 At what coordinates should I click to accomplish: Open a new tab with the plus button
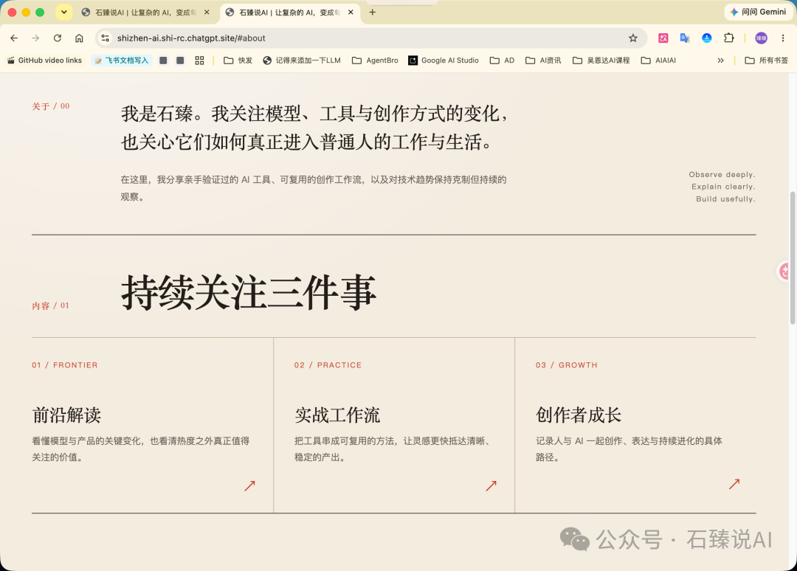pyautogui.click(x=373, y=13)
